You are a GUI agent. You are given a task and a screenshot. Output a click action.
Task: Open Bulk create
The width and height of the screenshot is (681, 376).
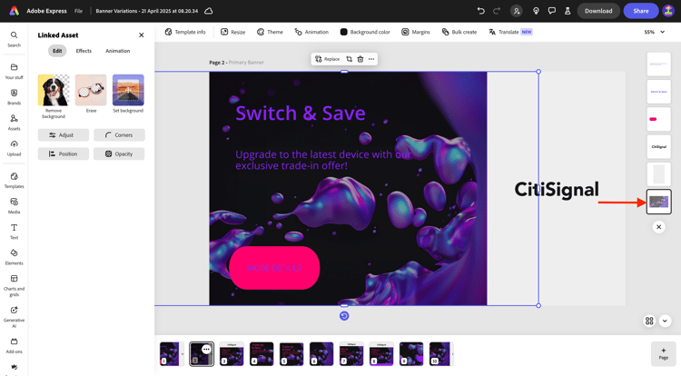459,32
